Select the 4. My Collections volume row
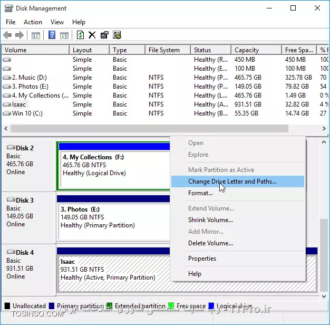The height and width of the screenshot is (325, 330). pos(165,95)
